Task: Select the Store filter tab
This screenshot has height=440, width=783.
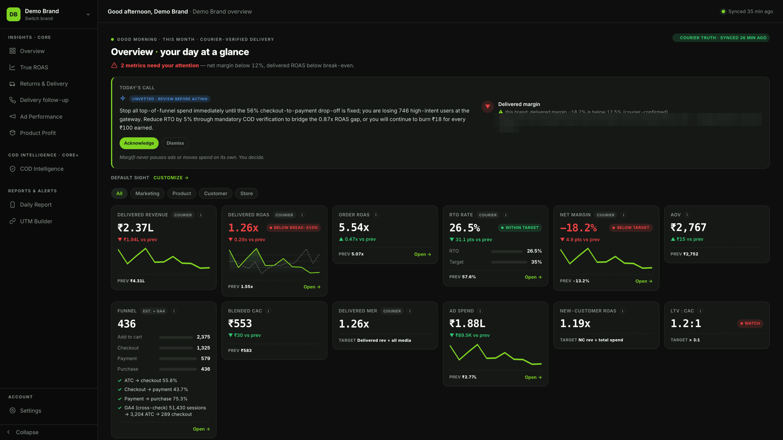Action: 246,194
